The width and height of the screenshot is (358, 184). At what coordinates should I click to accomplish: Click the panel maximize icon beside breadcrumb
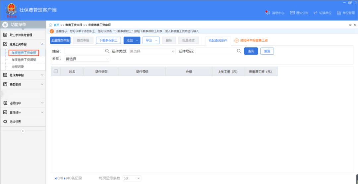350,25
